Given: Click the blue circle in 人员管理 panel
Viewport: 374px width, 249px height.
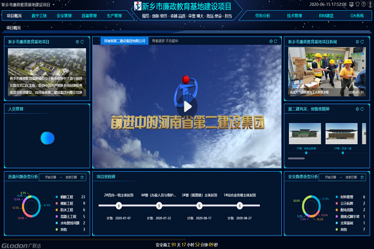Looking at the screenshot, I should pos(48,138).
